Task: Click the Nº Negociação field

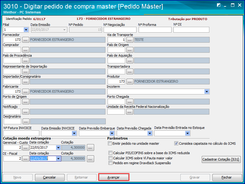Action: point(120,30)
